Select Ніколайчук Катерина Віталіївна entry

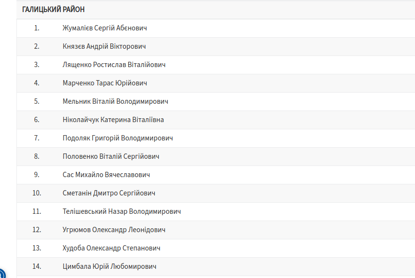[113, 120]
